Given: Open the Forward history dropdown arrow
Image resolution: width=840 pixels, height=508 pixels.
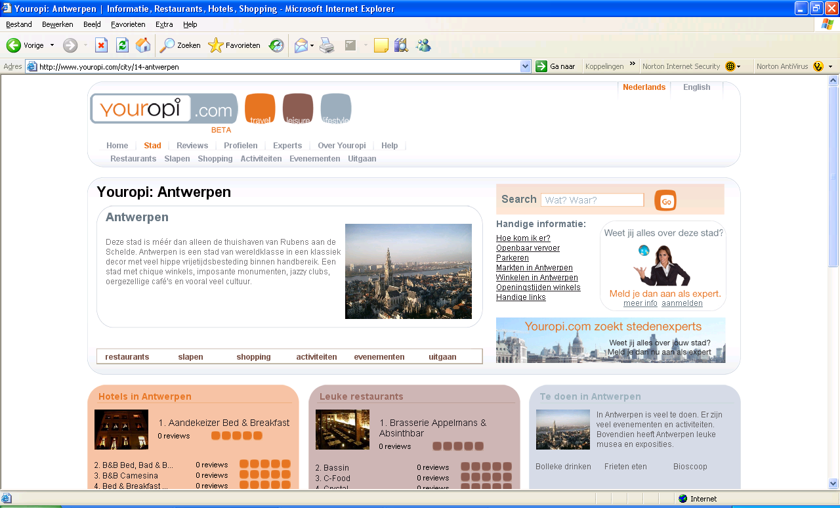Looking at the screenshot, I should click(85, 45).
